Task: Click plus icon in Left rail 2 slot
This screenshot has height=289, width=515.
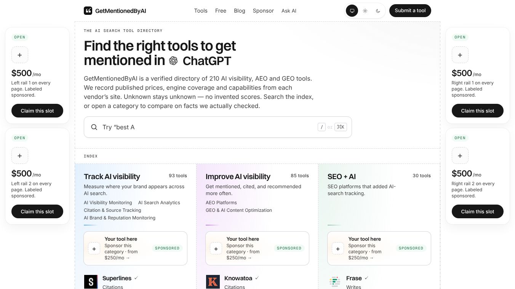Action: [x=20, y=156]
